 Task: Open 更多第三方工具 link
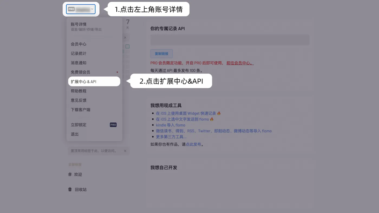[x=171, y=137]
